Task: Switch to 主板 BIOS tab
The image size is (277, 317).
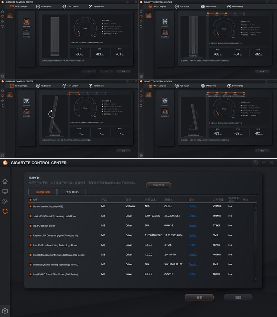Action: point(72,192)
